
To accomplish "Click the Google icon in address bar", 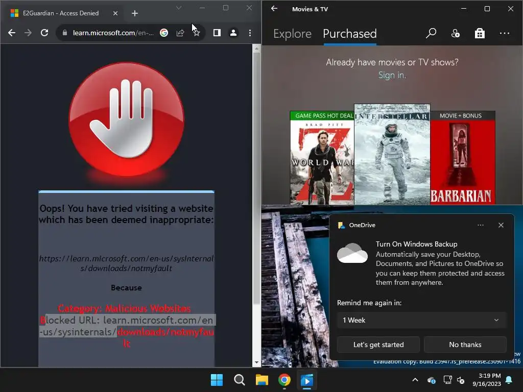I will coord(164,33).
